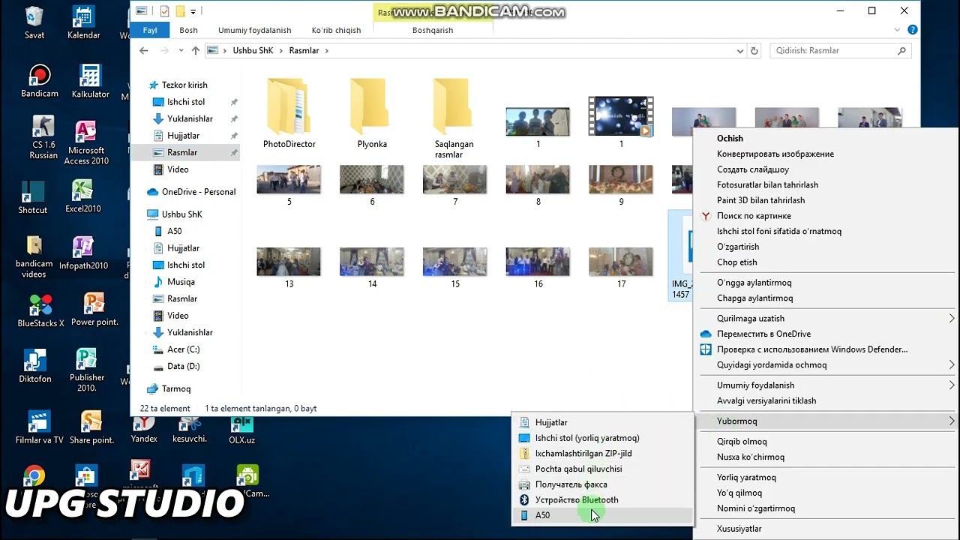Viewport: 960px width, 540px height.
Task: Open Microsoft Access 2010 icon
Action: click(86, 142)
